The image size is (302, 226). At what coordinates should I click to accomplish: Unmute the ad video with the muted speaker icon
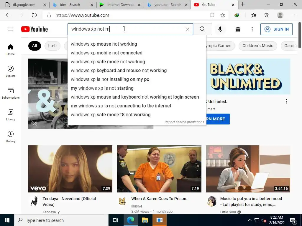pos(34,123)
